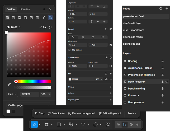Add a stroke

[111, 87]
